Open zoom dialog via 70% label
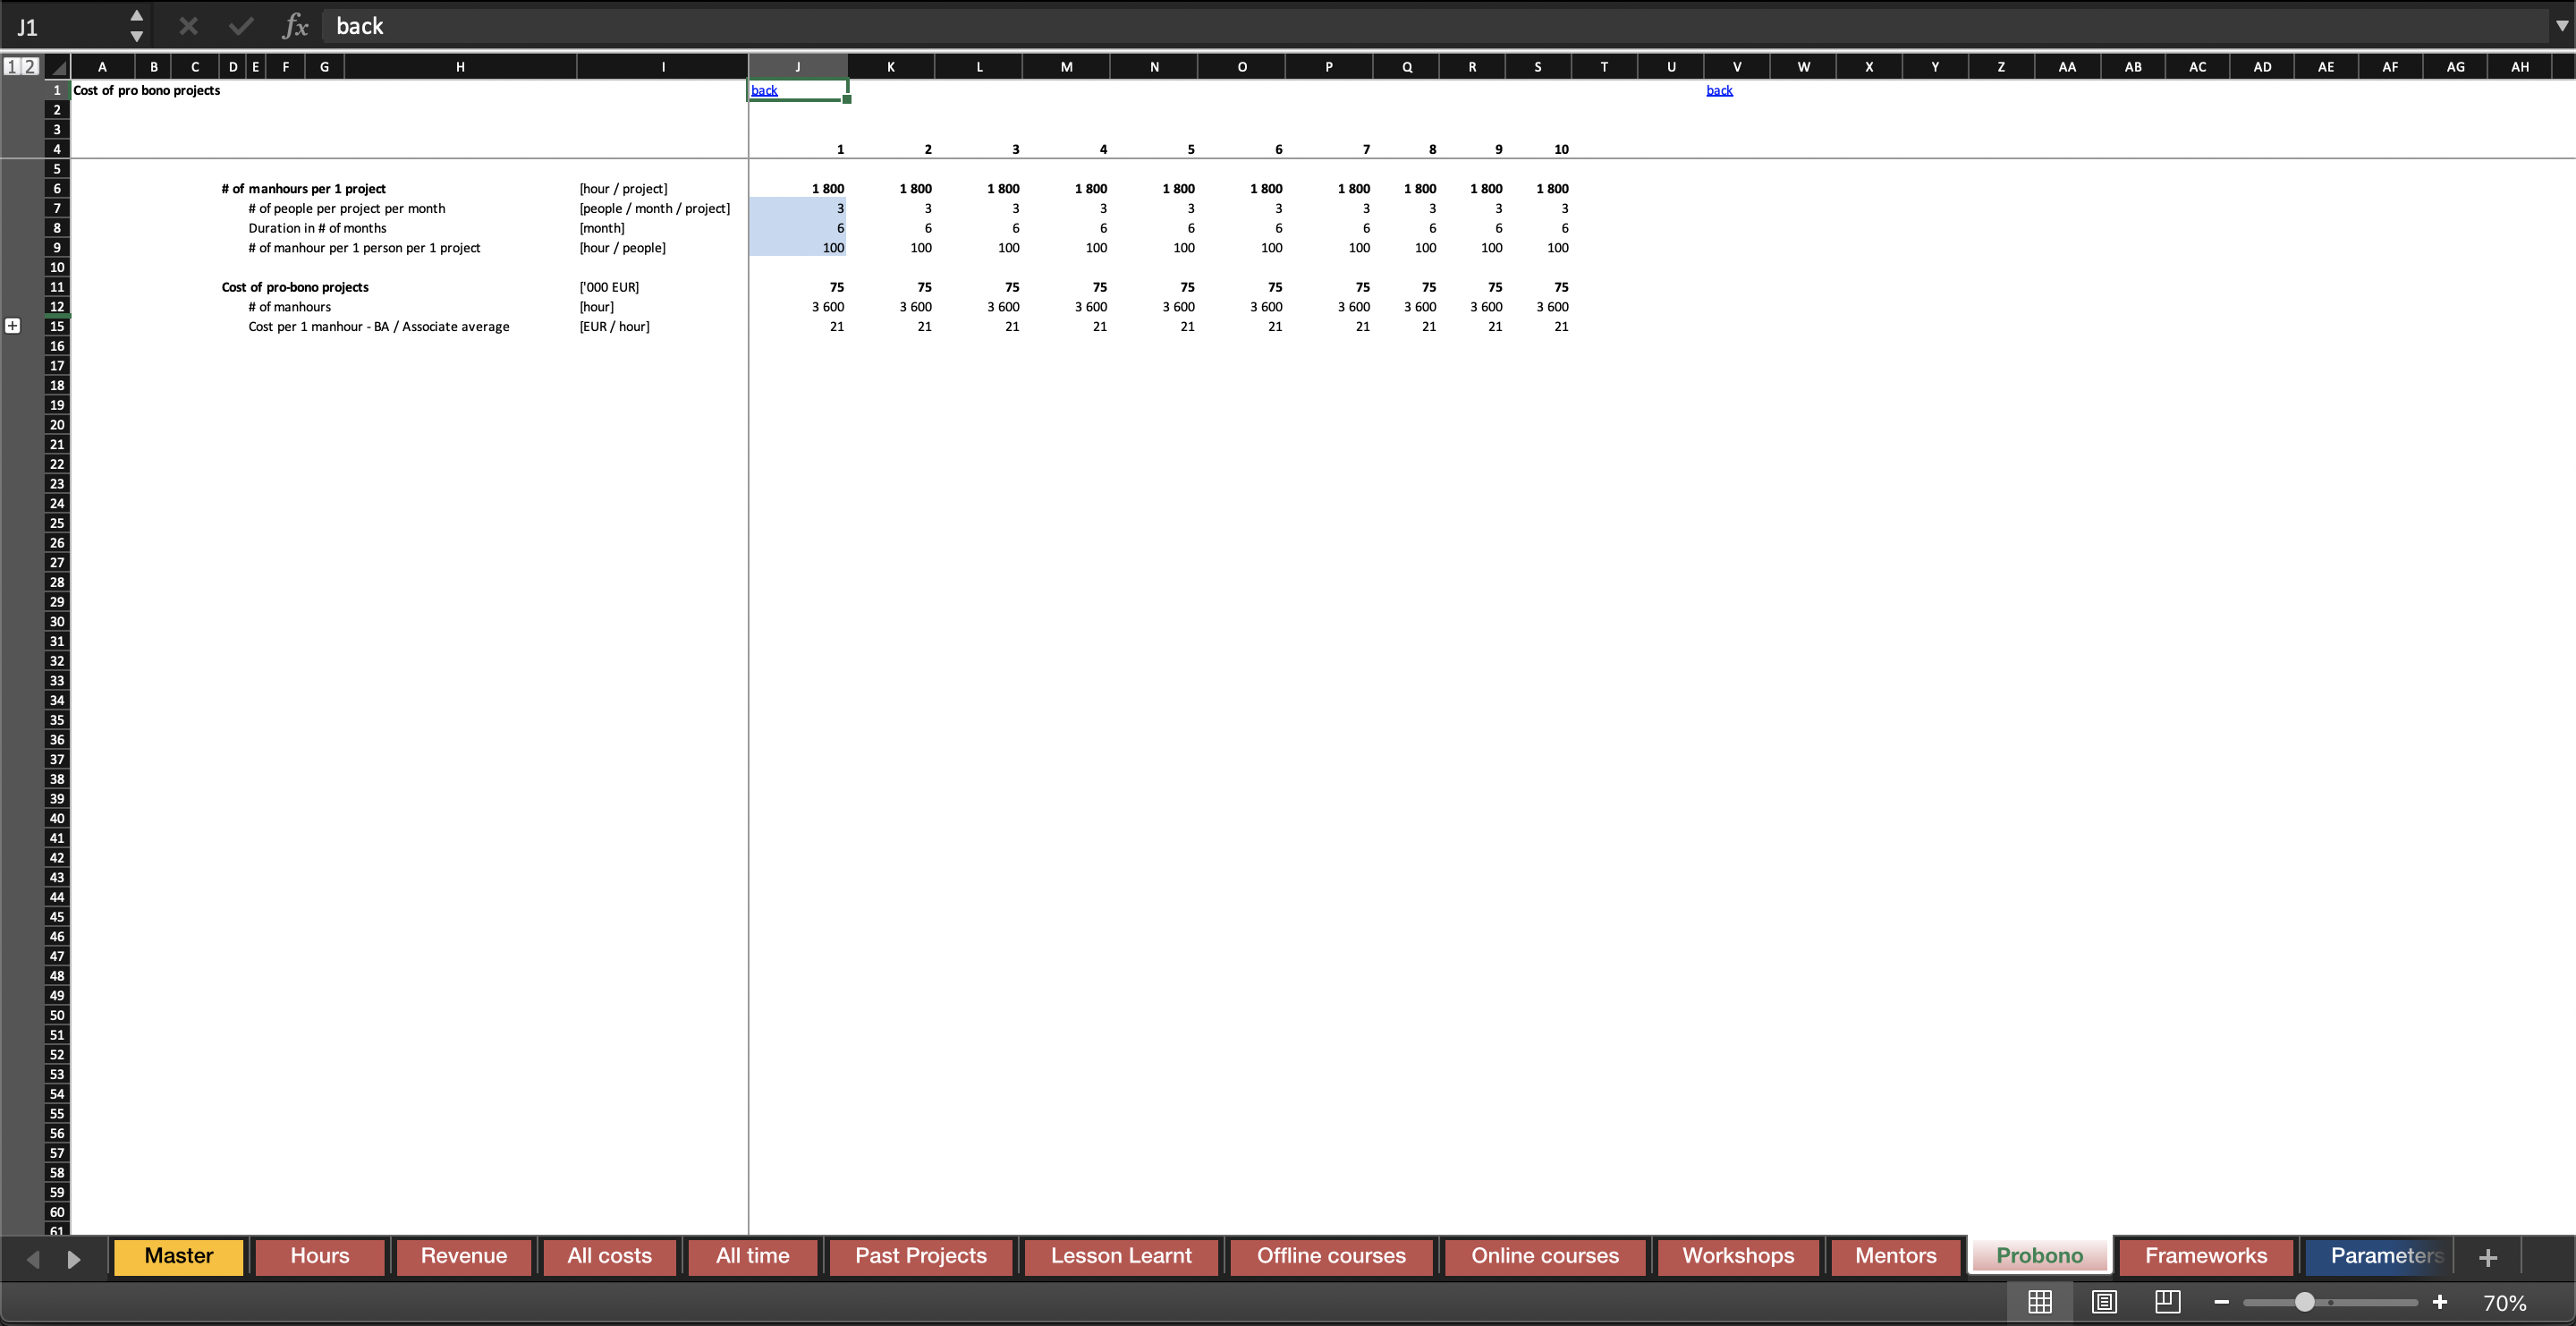The height and width of the screenshot is (1326, 2576). 2504,1303
